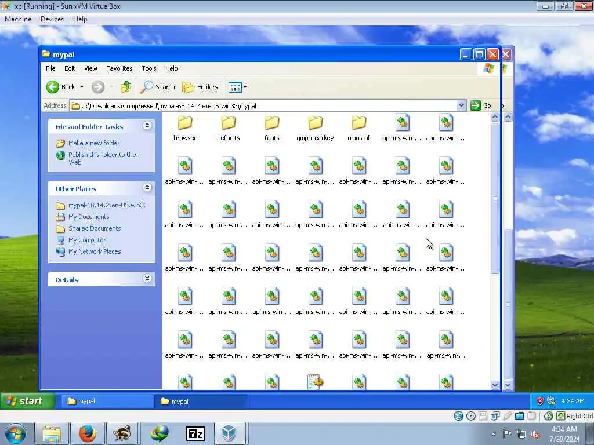Click Make a new folder
The height and width of the screenshot is (445, 594).
click(x=93, y=143)
